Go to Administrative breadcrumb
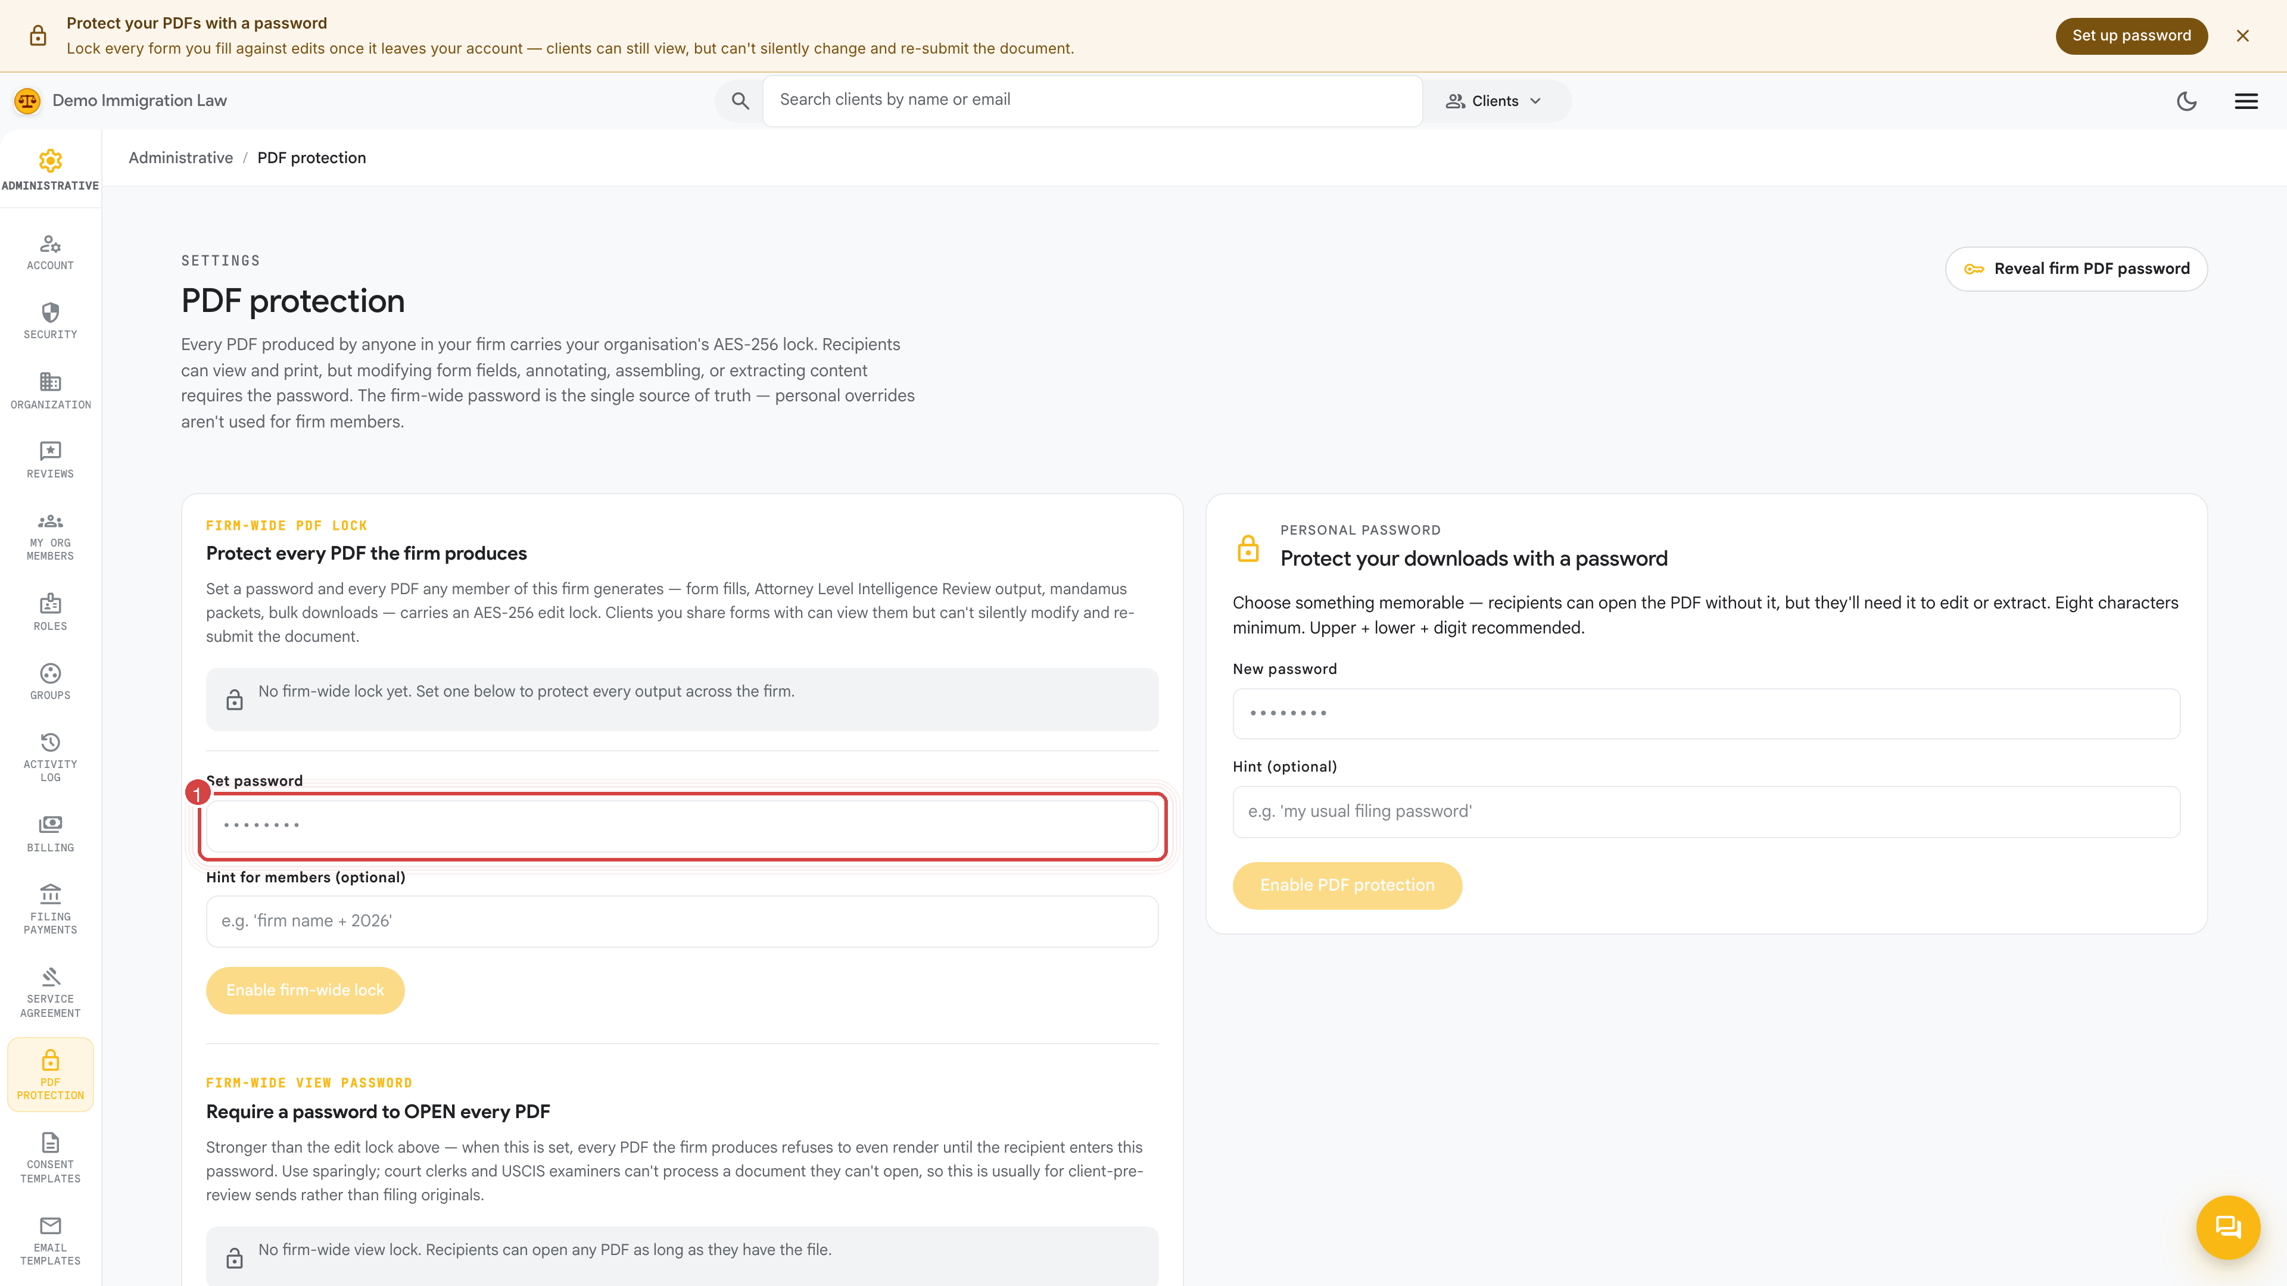The width and height of the screenshot is (2287, 1286). [x=181, y=158]
